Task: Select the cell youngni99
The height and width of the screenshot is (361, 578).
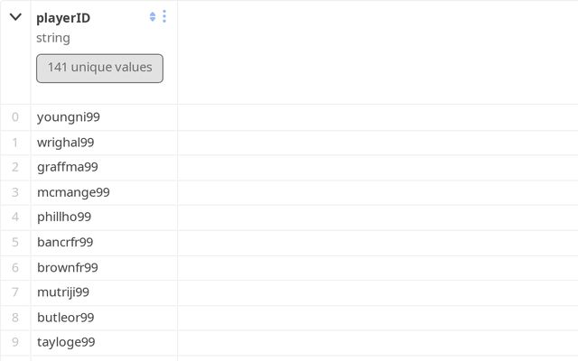Action: point(69,117)
